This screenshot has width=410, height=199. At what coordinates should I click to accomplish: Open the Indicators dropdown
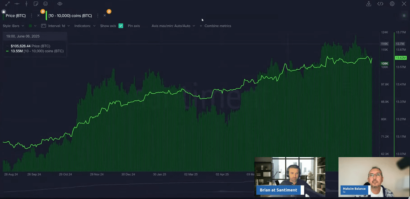coord(85,26)
